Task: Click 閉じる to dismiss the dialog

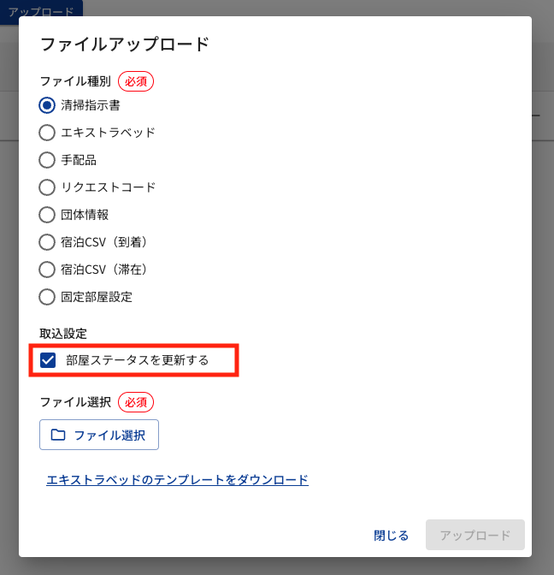Action: [x=392, y=536]
